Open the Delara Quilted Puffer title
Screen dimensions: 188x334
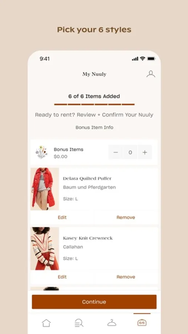(x=87, y=179)
